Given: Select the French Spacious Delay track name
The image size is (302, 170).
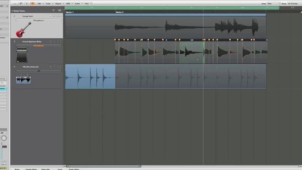Looking at the screenshot, I should pos(32,42).
